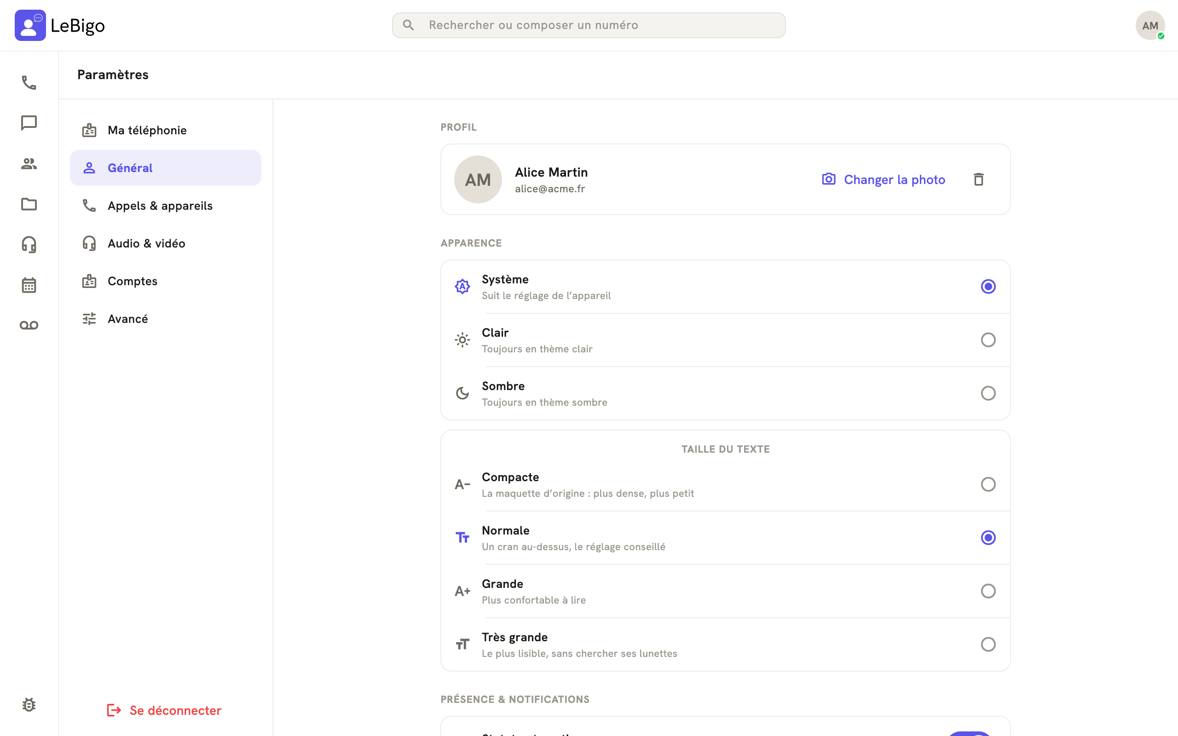The width and height of the screenshot is (1178, 736).
Task: Choose Très grande text size
Action: (x=725, y=644)
